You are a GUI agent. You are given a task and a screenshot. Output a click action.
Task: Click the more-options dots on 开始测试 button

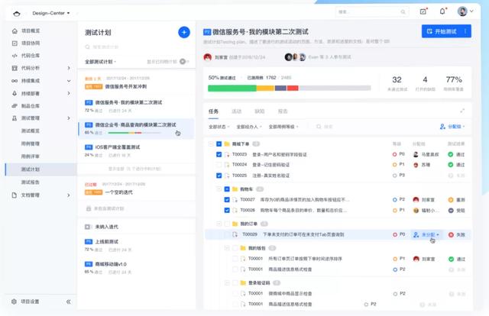tap(465, 31)
